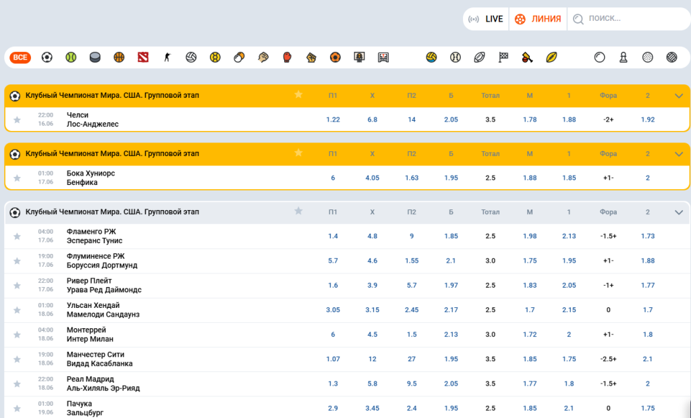This screenshot has width=691, height=418.
Task: Pick over odds 2.17 in Ульсан Хендай row
Action: coord(451,309)
